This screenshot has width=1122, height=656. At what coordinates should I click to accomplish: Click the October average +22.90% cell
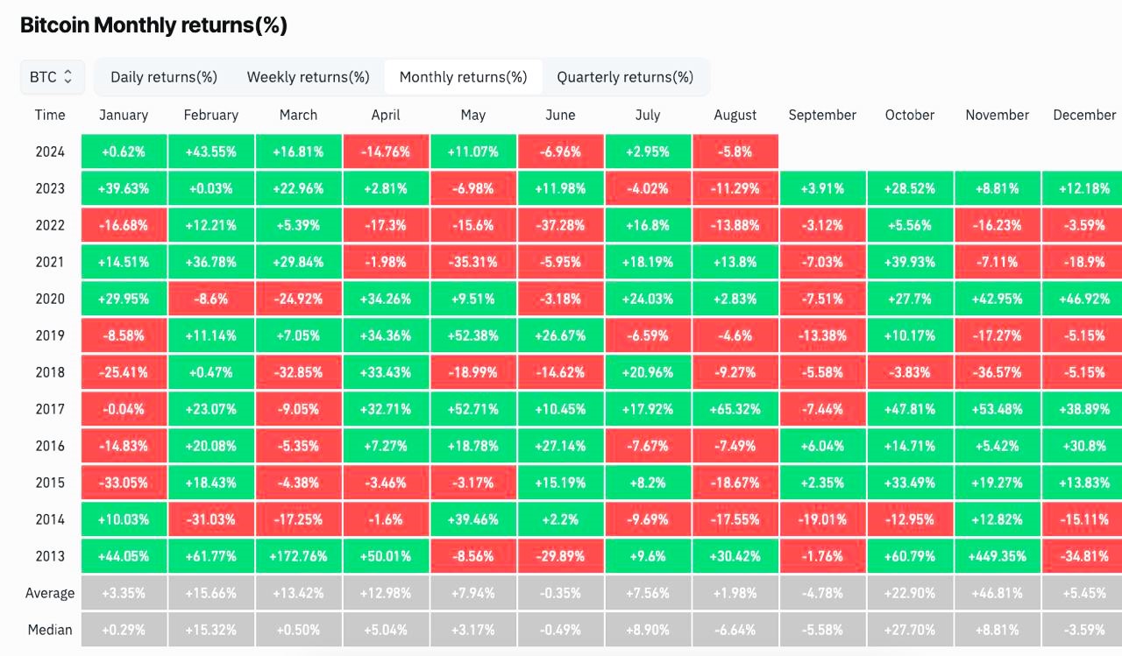(x=909, y=593)
